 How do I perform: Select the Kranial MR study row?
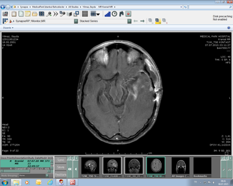pos(25,163)
